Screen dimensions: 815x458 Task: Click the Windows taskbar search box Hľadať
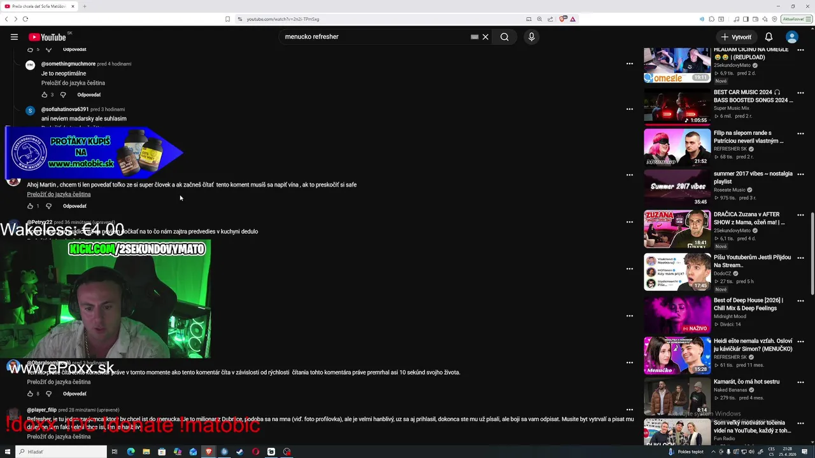pyautogui.click(x=62, y=452)
